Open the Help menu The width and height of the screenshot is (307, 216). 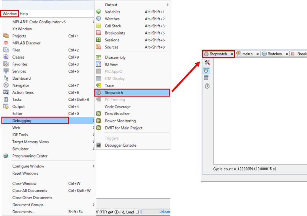point(24,14)
